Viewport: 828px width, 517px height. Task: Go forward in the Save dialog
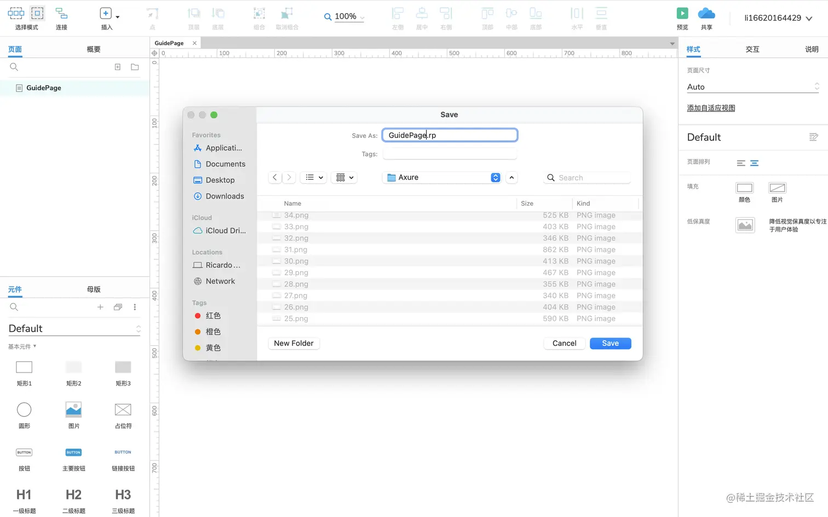[289, 177]
